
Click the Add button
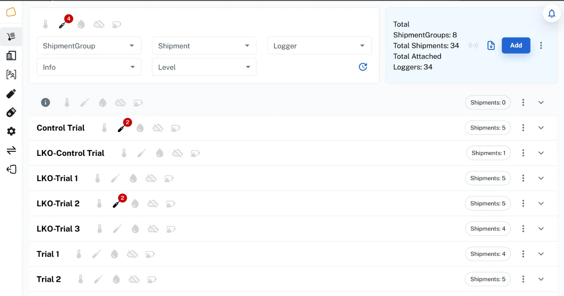[516, 45]
